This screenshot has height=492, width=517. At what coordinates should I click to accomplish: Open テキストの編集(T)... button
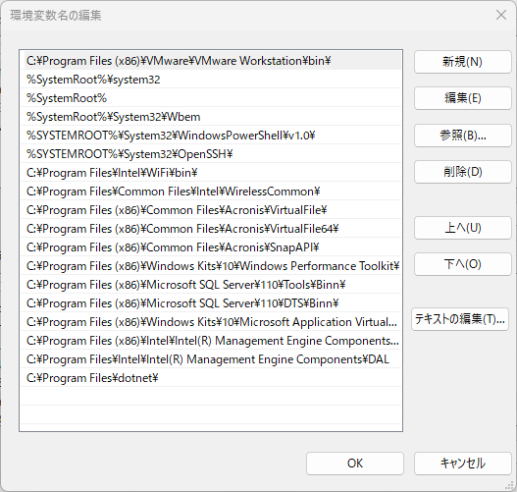(x=460, y=319)
